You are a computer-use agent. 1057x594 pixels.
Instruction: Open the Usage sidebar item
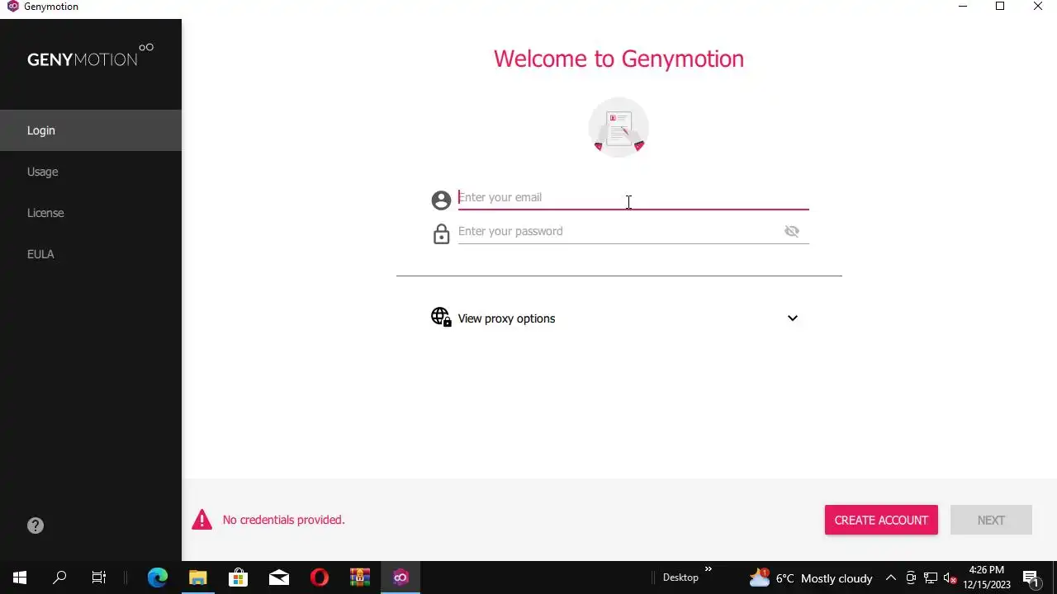[x=91, y=172]
